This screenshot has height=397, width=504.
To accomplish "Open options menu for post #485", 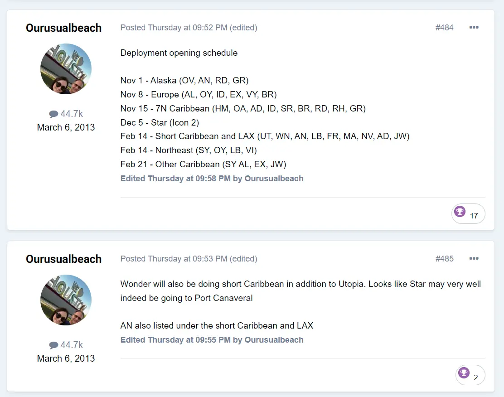I will pyautogui.click(x=474, y=259).
